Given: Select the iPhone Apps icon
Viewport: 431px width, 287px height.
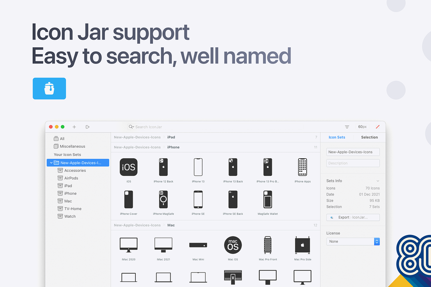Looking at the screenshot, I should click(302, 167).
